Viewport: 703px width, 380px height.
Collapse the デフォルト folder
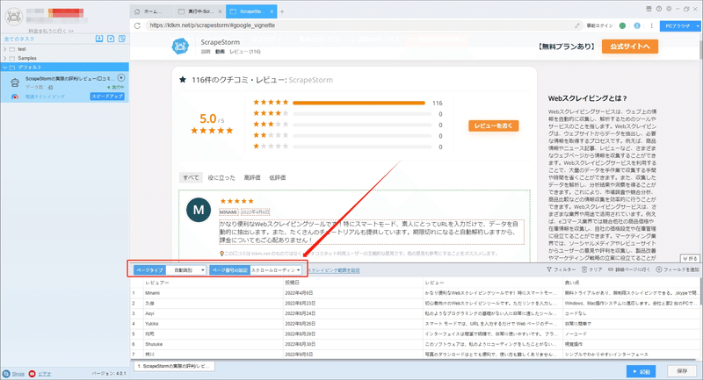5,68
